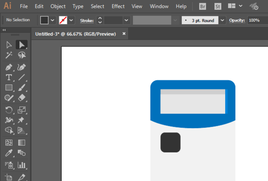The image size is (268, 181).
Task: Open Adobe Stock with the St icon
Action: (218, 6)
